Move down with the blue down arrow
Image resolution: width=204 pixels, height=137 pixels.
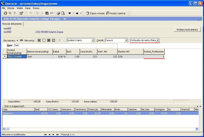coord(70,13)
